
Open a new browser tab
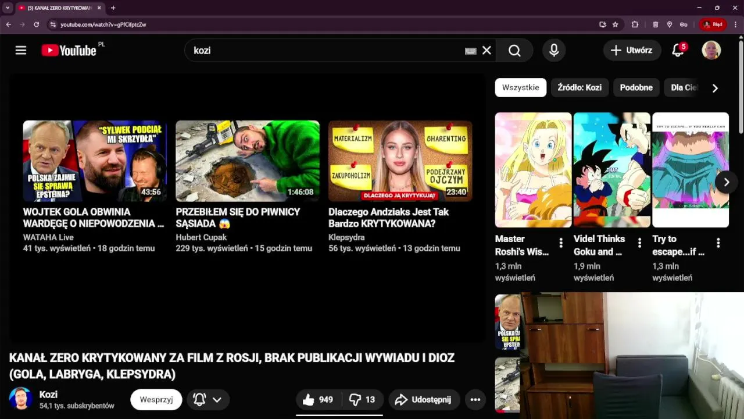[113, 8]
